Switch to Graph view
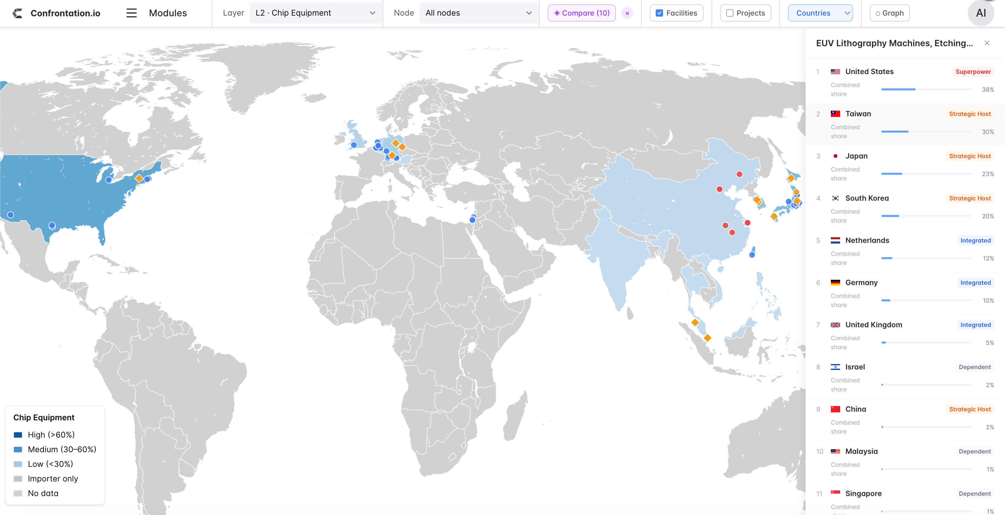 (x=890, y=13)
